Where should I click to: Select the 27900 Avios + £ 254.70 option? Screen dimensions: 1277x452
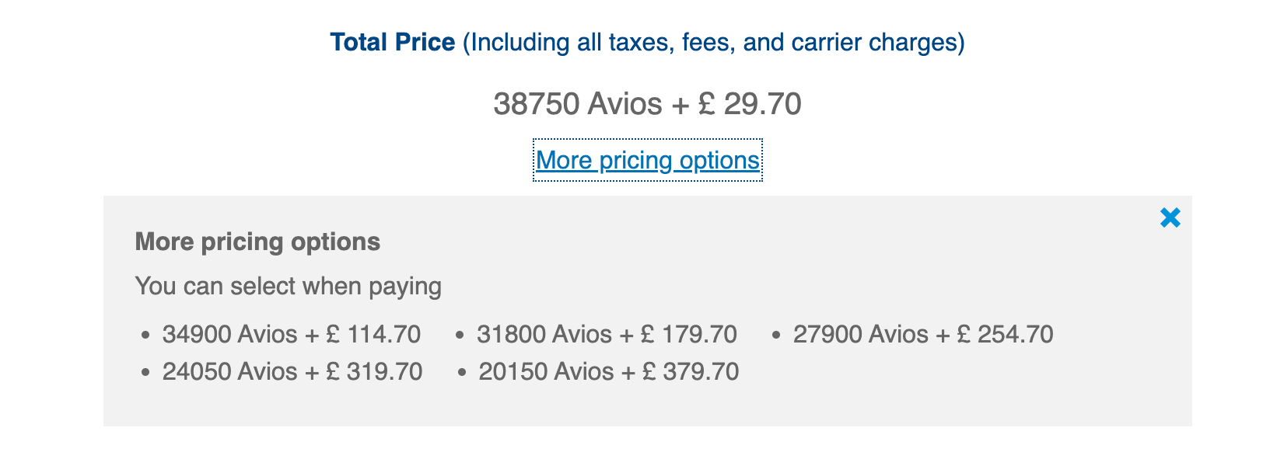(x=922, y=335)
